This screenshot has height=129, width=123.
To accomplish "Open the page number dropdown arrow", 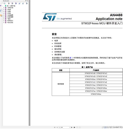I will tap(70, 127).
